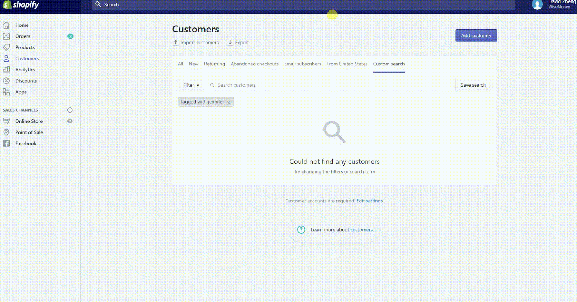View online store via eye icon
Screen dimensions: 577x302
click(x=70, y=121)
